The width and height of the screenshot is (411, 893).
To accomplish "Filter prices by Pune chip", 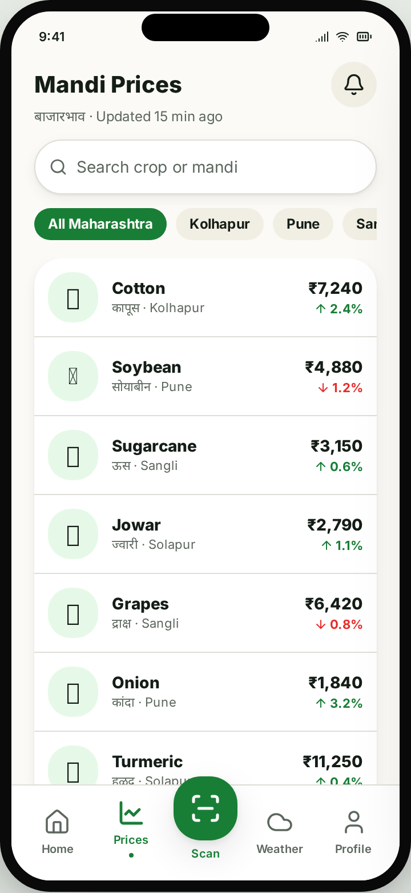I will 303,224.
